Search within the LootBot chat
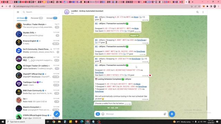 [x=198, y=12]
